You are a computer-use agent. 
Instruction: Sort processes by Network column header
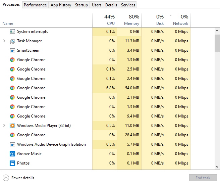pos(178,20)
